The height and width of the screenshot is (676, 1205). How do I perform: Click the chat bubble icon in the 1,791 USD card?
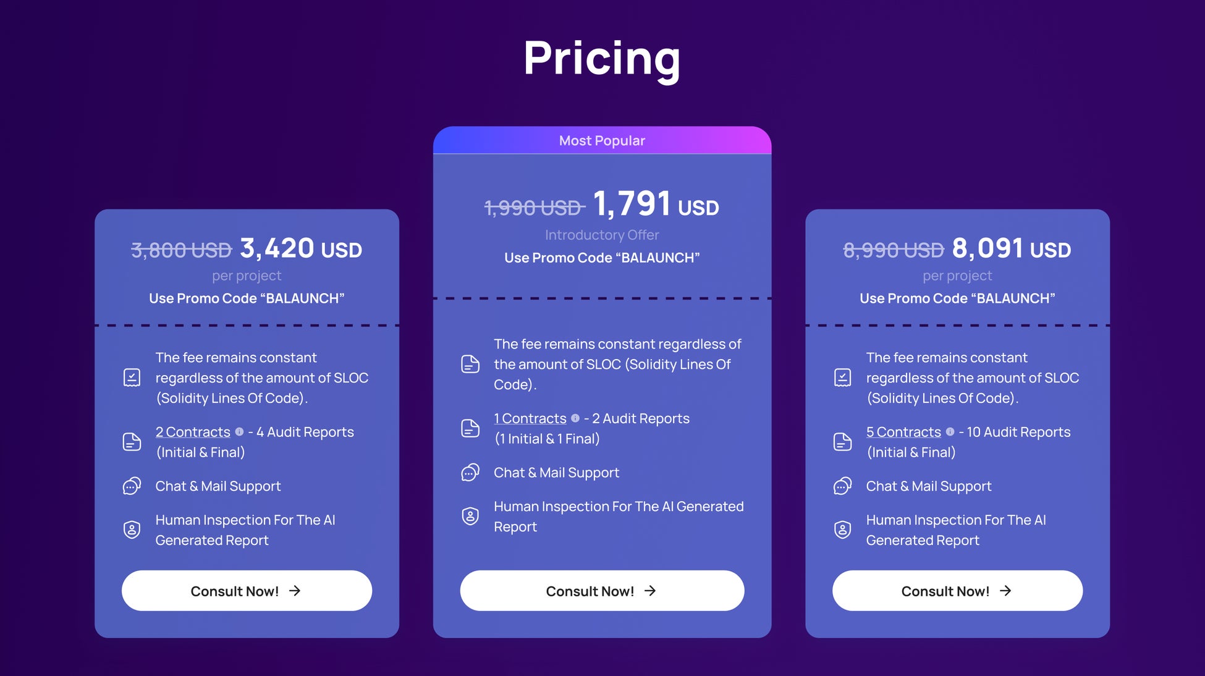point(470,473)
